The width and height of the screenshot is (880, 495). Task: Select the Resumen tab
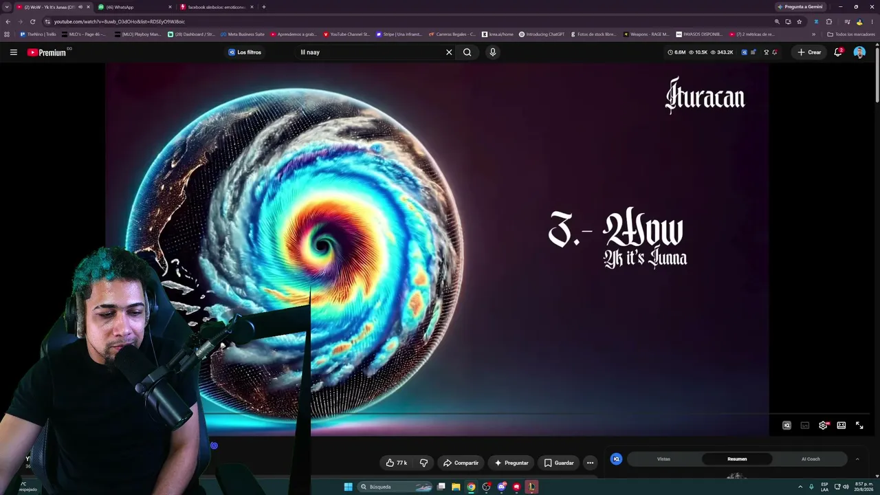click(737, 459)
